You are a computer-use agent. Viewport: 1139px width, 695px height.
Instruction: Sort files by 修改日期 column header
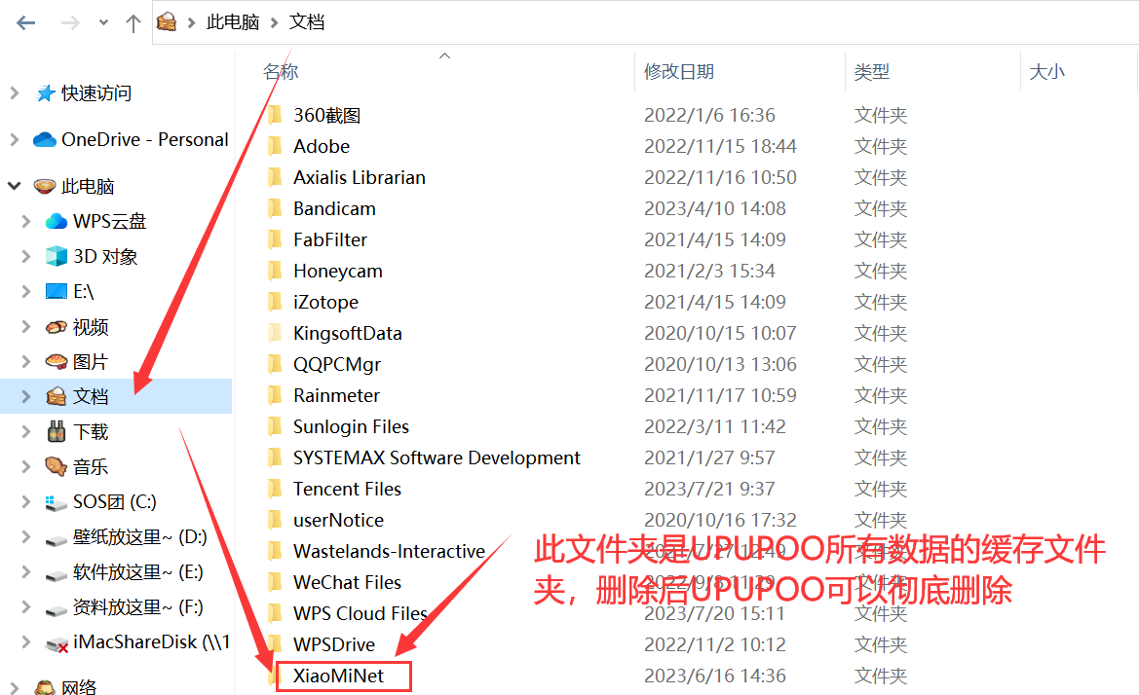pyautogui.click(x=679, y=72)
